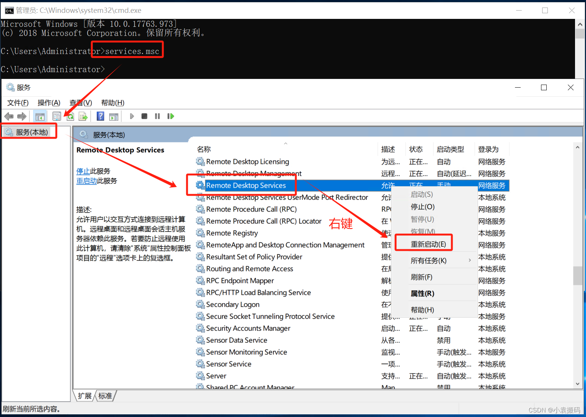Open the blue Help question-mark icon
Image resolution: width=586 pixels, height=417 pixels.
(100, 116)
